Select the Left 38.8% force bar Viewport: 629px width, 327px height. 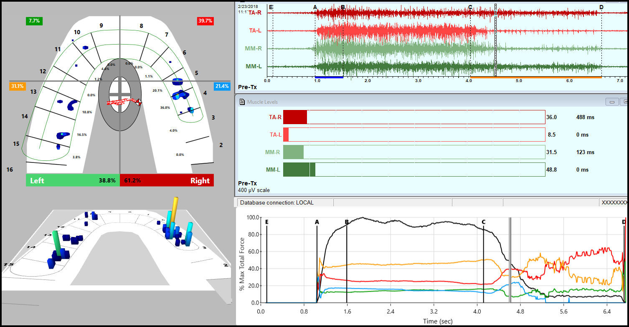[x=72, y=180]
